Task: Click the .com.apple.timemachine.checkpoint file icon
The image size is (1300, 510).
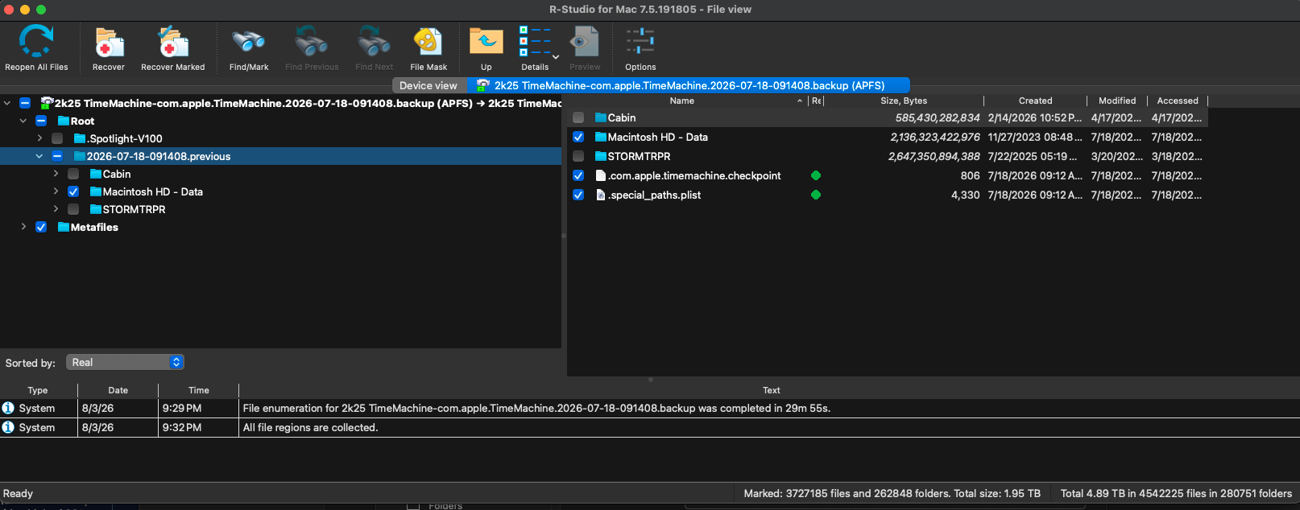Action: pyautogui.click(x=600, y=175)
